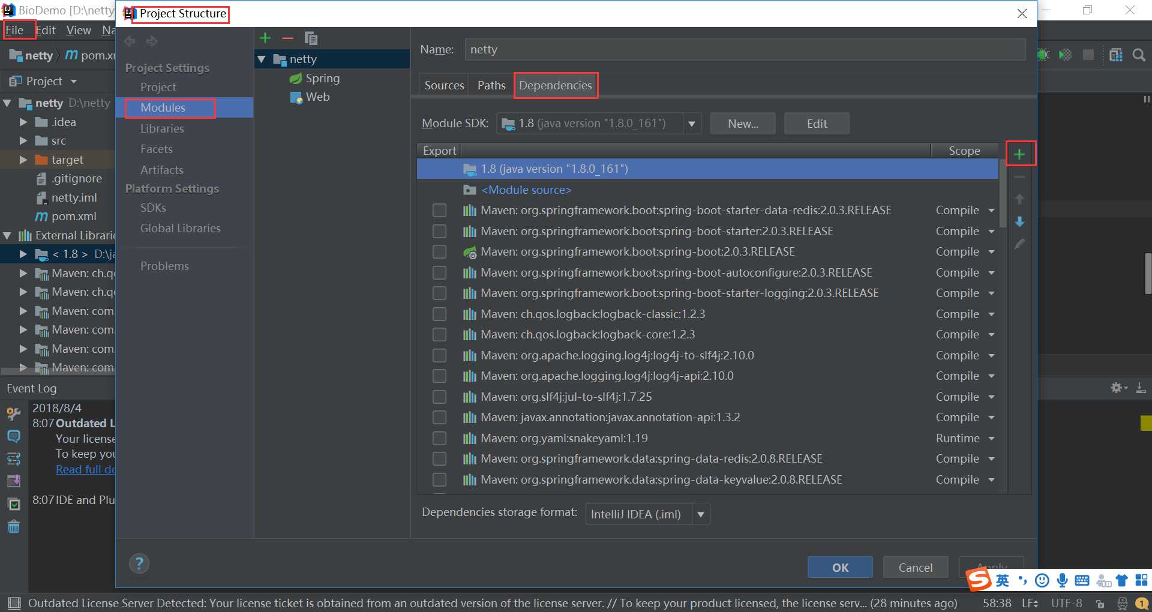Click the trash clear-all icon in Event Log
This screenshot has width=1152, height=612.
[13, 527]
